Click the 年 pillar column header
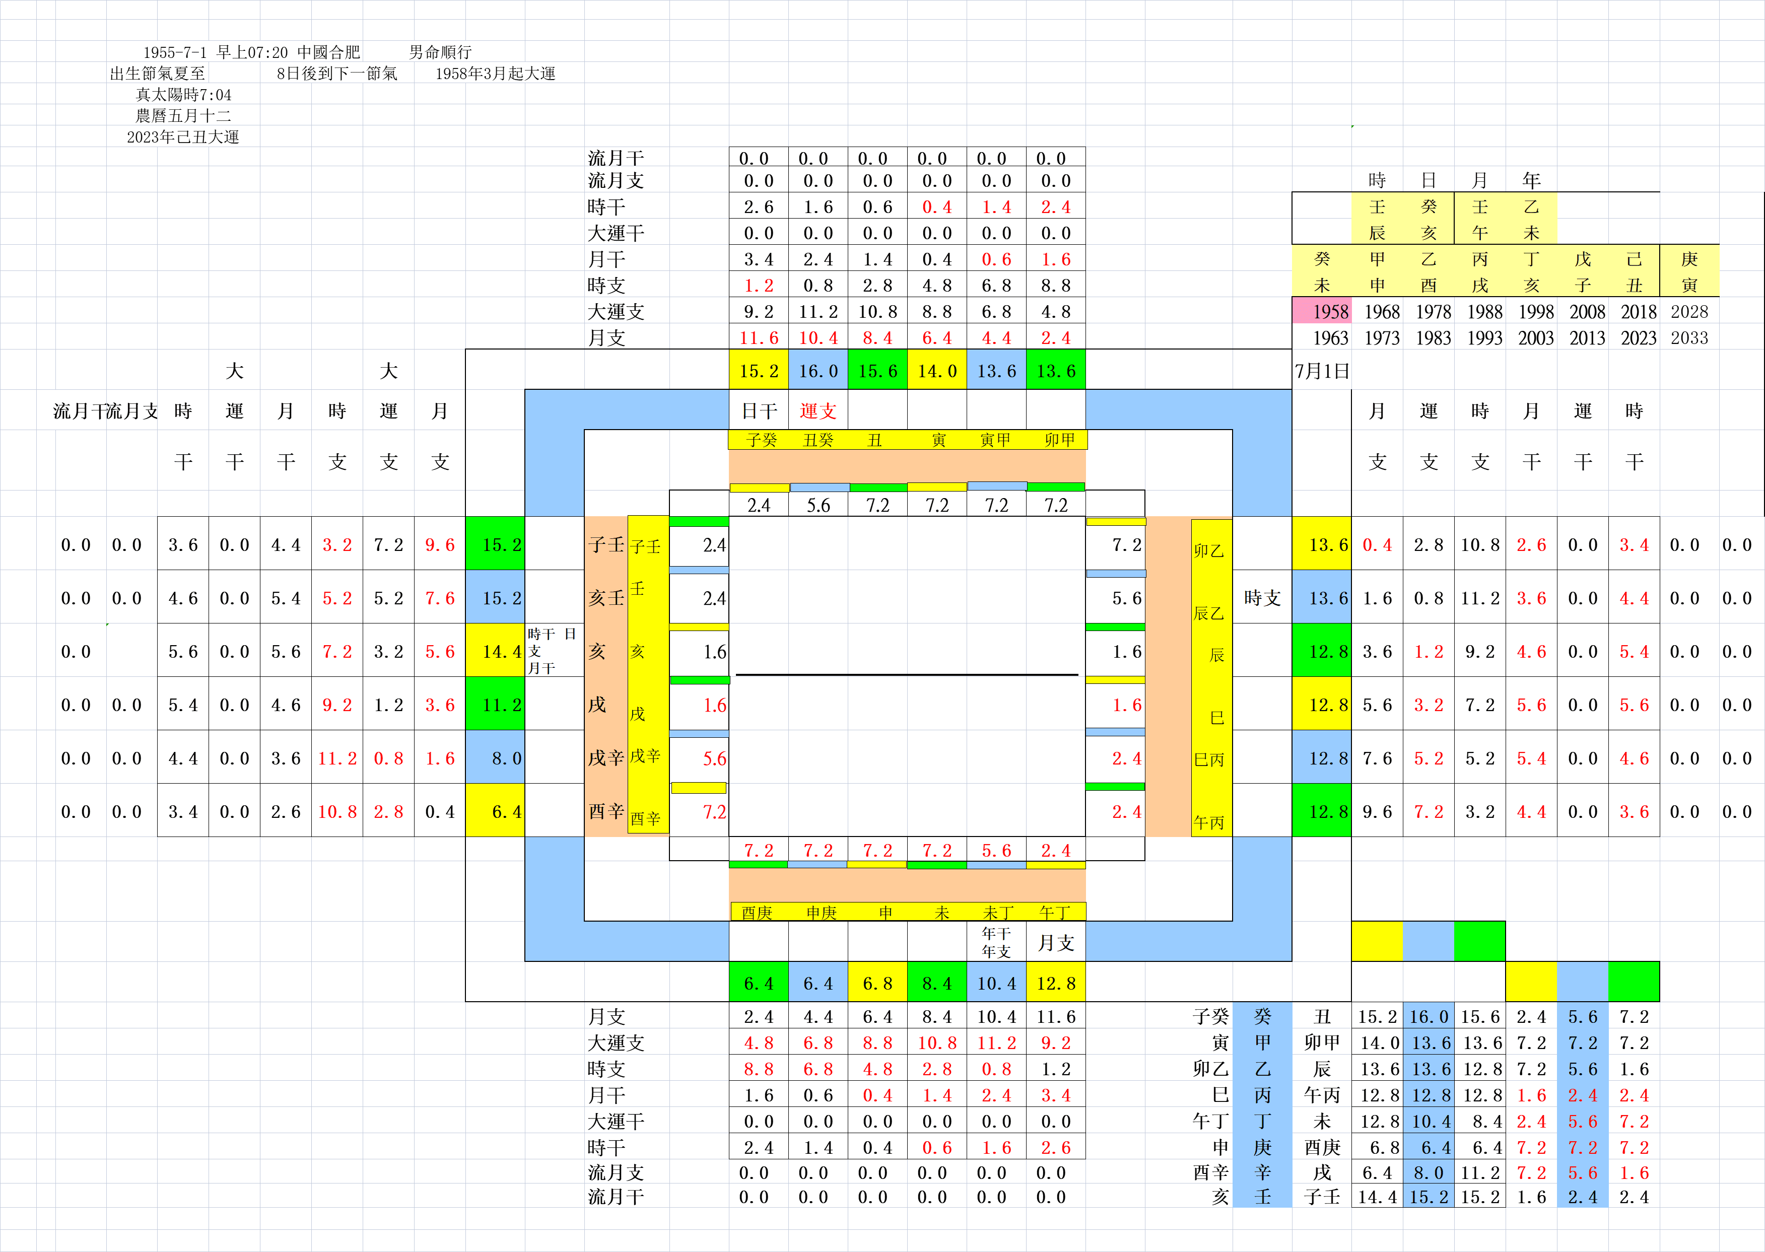Image resolution: width=1765 pixels, height=1252 pixels. [1531, 180]
